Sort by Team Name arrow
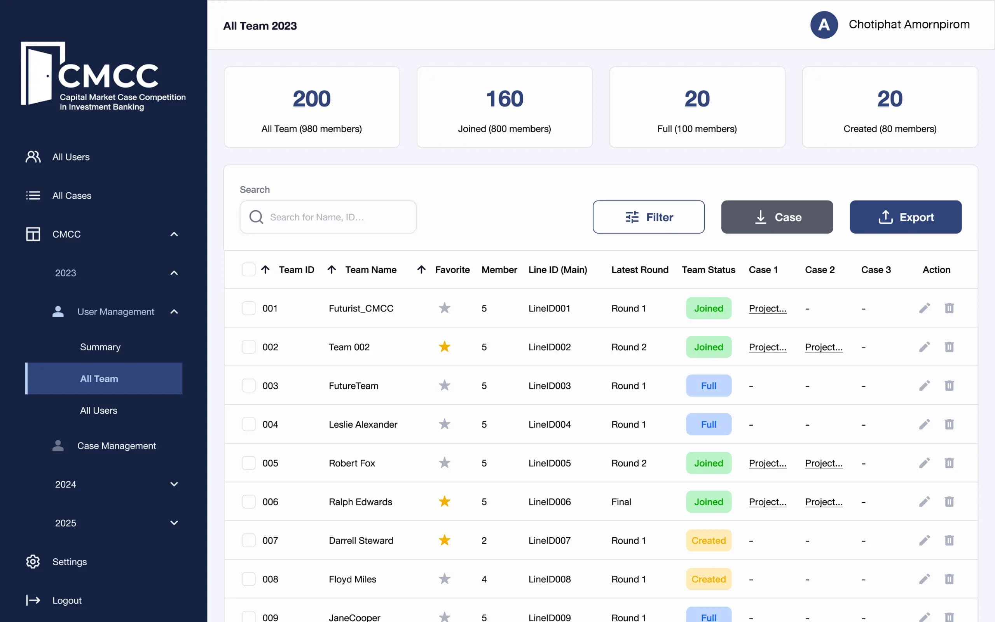The height and width of the screenshot is (622, 995). coord(332,269)
